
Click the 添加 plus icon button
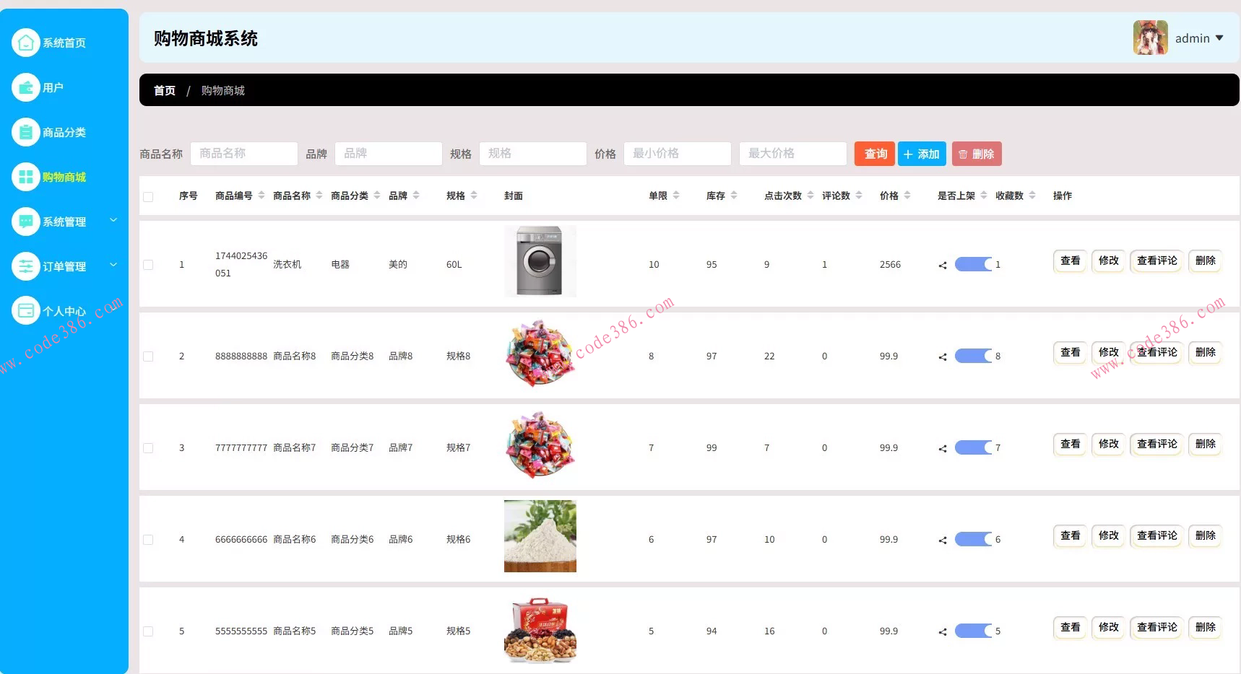tap(909, 153)
